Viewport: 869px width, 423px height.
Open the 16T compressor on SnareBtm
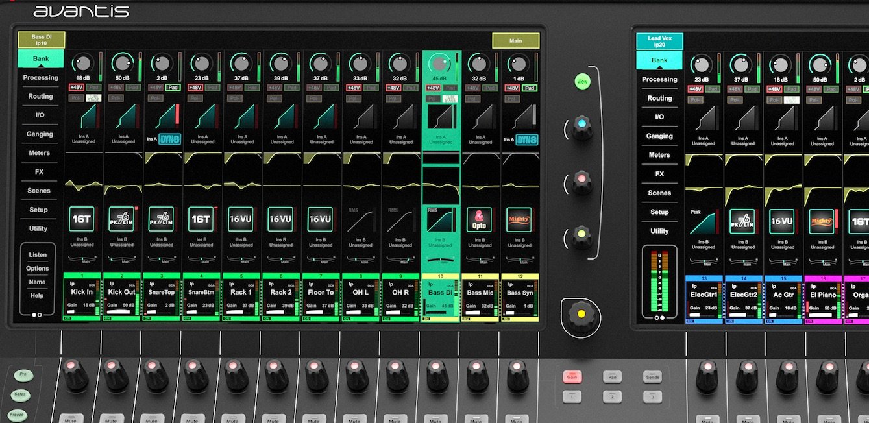click(201, 219)
